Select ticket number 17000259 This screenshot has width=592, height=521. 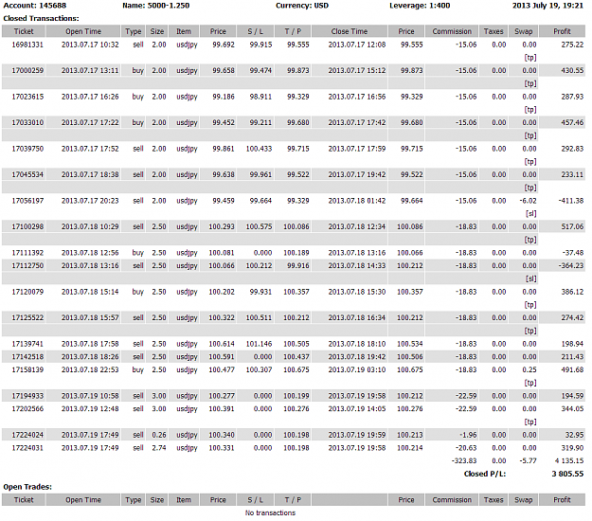tap(27, 71)
